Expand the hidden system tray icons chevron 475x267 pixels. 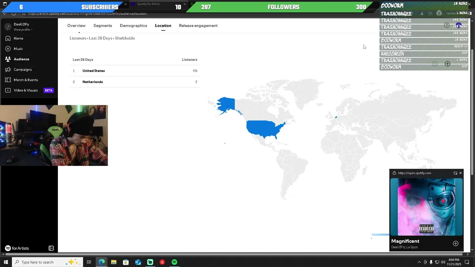(419, 262)
